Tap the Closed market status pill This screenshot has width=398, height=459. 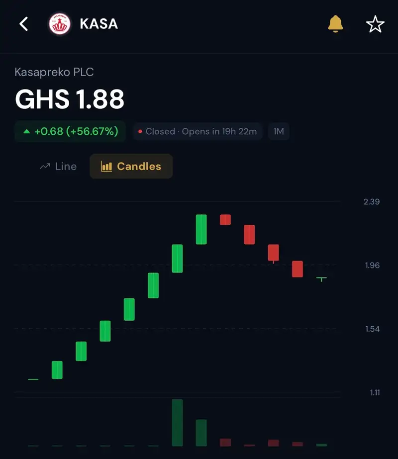[198, 131]
